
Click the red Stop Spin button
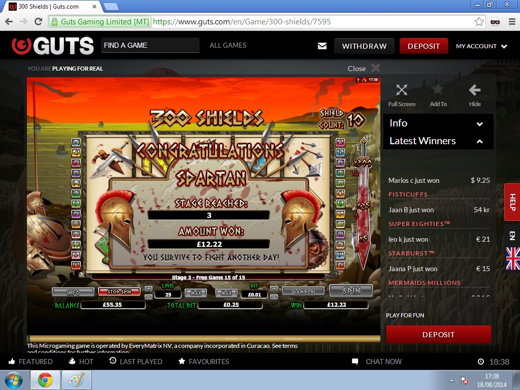119,292
